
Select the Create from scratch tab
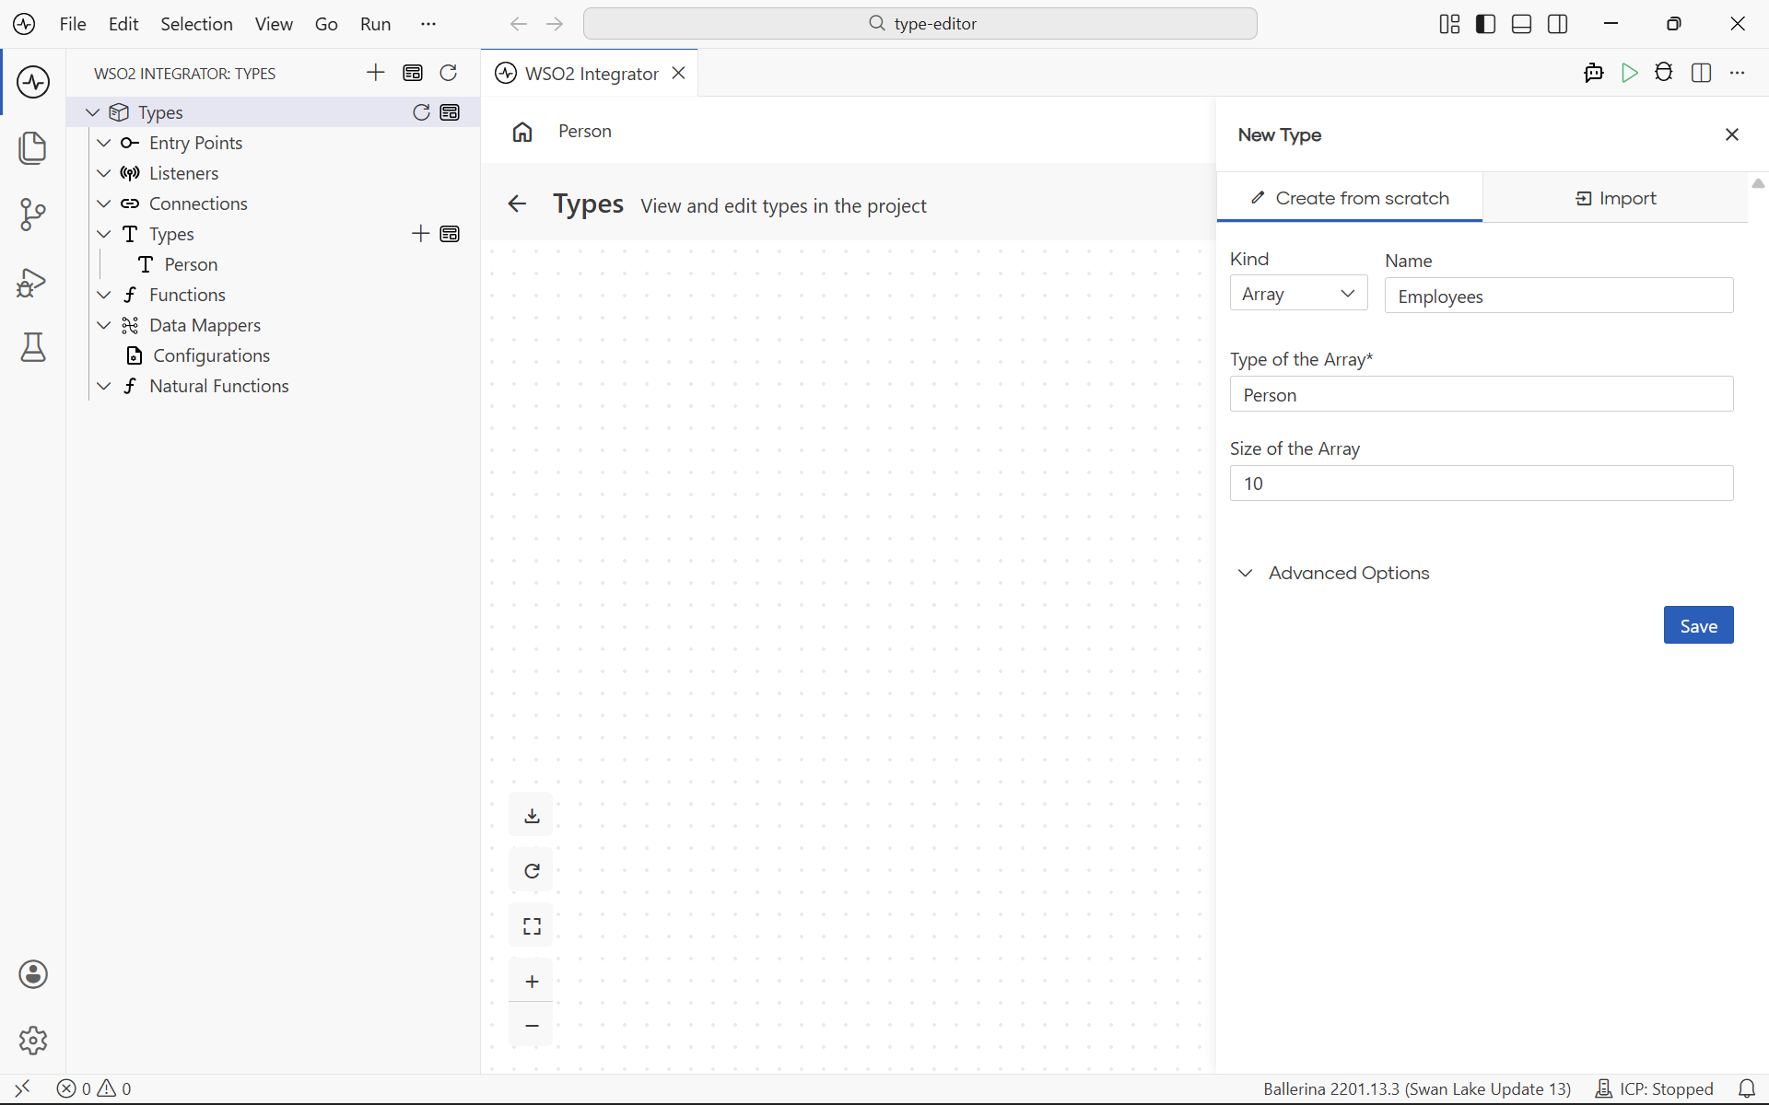[1350, 198]
